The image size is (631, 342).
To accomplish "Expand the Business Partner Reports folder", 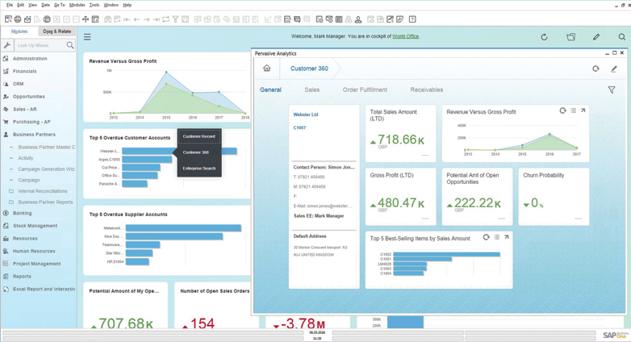I will click(45, 202).
